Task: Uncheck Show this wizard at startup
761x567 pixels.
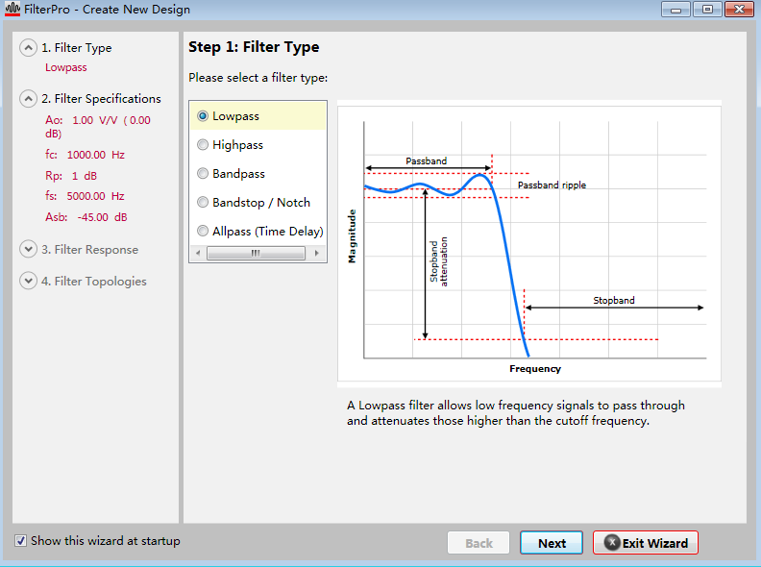Action: coord(20,541)
